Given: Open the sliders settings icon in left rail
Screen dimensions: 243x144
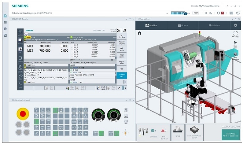Looking at the screenshot, I should tap(5, 23).
